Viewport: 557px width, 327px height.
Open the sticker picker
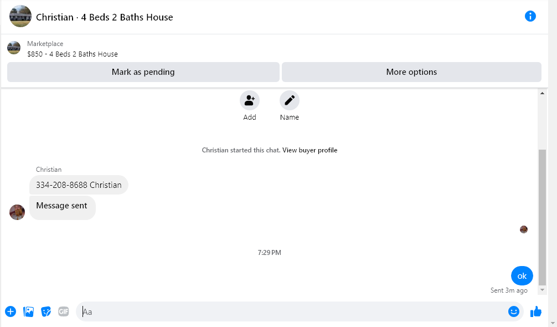[46, 311]
